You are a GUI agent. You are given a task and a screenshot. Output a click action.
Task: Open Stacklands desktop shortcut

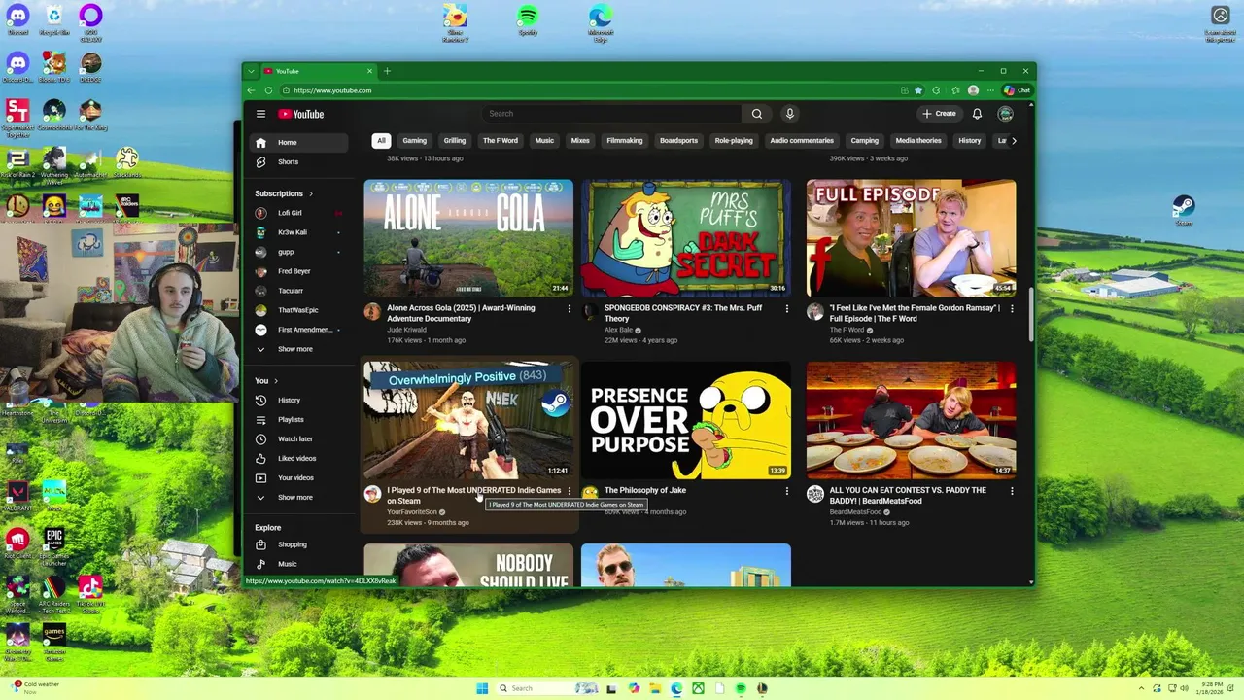pyautogui.click(x=126, y=162)
